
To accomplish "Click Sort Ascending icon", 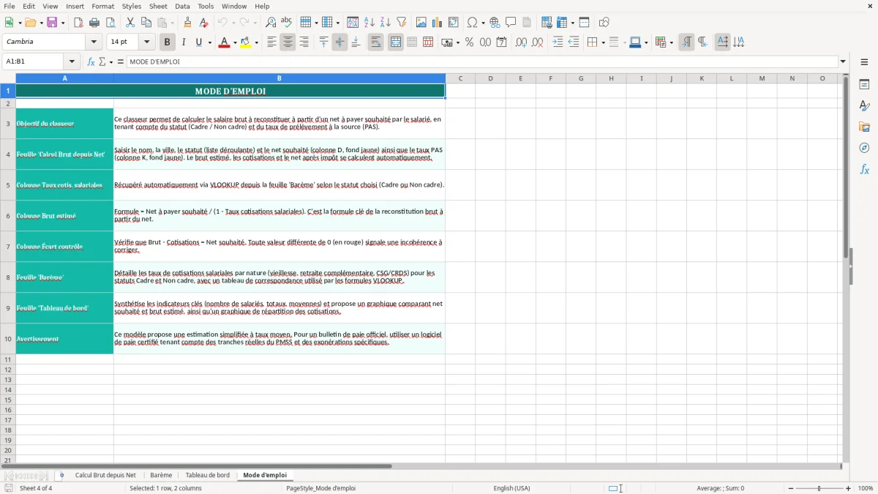I will pos(369,23).
